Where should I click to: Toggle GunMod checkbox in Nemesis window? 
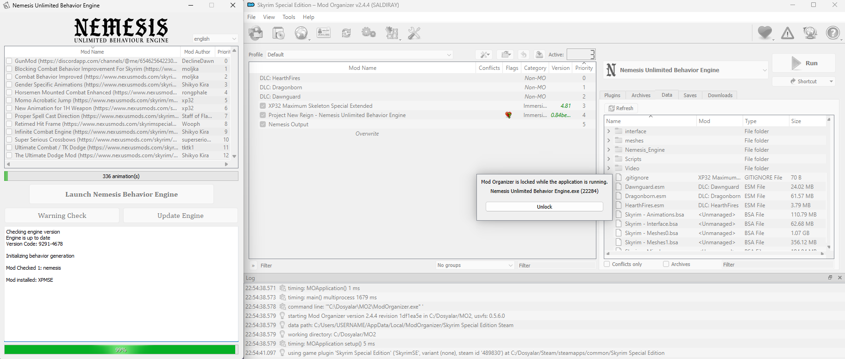point(9,61)
